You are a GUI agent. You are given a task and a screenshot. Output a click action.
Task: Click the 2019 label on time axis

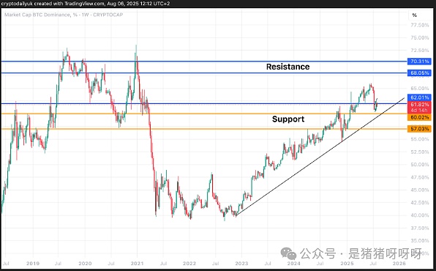click(33, 263)
